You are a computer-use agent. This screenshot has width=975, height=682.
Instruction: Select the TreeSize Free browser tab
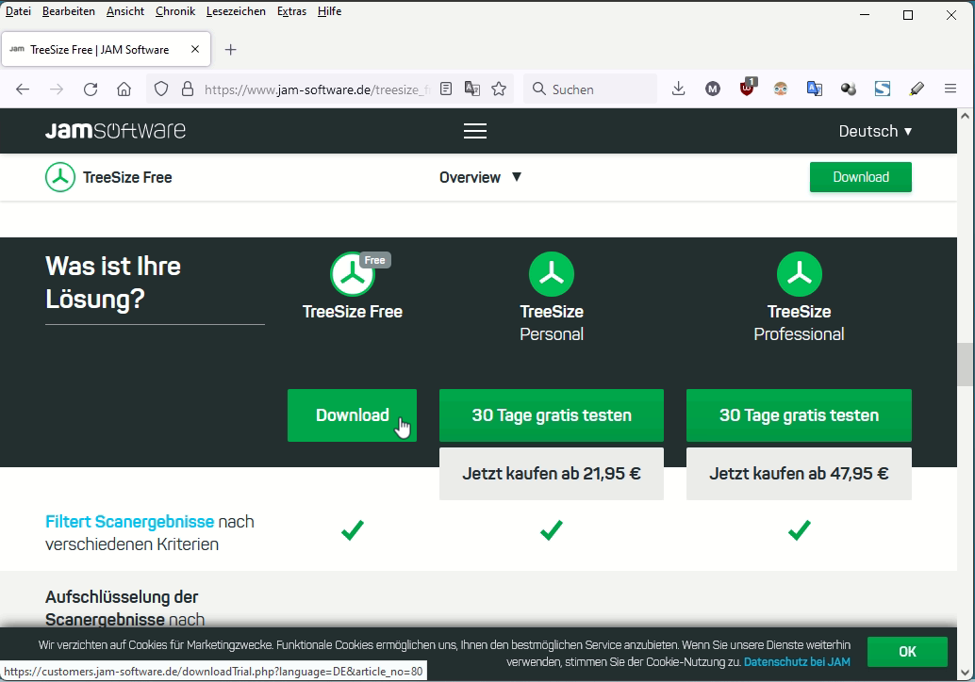(106, 49)
